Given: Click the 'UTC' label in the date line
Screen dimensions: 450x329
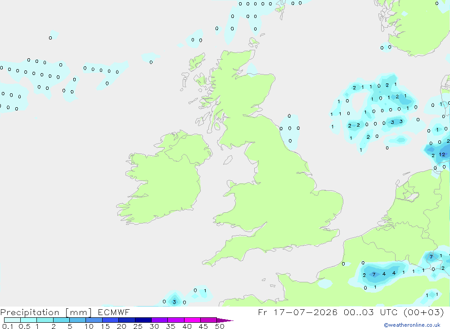Looking at the screenshot, I should pyautogui.click(x=389, y=312).
